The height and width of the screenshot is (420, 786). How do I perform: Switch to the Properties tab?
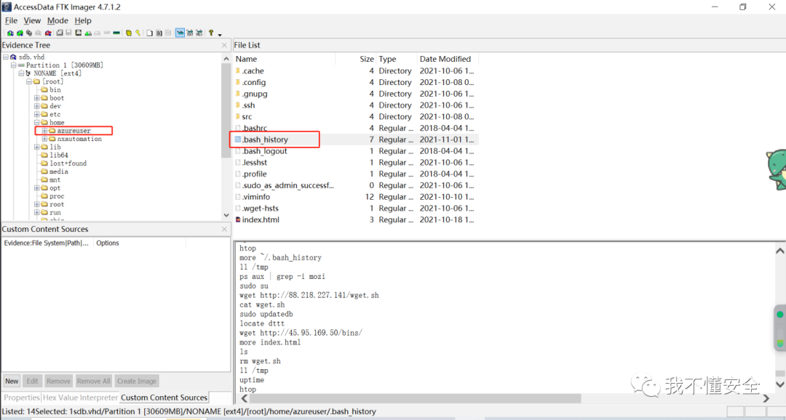click(x=22, y=397)
